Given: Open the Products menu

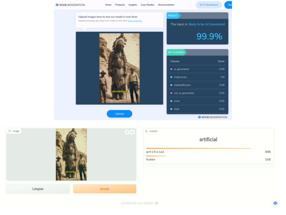Looking at the screenshot, I should (120, 5).
